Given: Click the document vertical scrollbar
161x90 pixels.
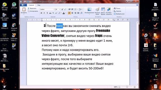Looking at the screenshot, I should 138,61.
